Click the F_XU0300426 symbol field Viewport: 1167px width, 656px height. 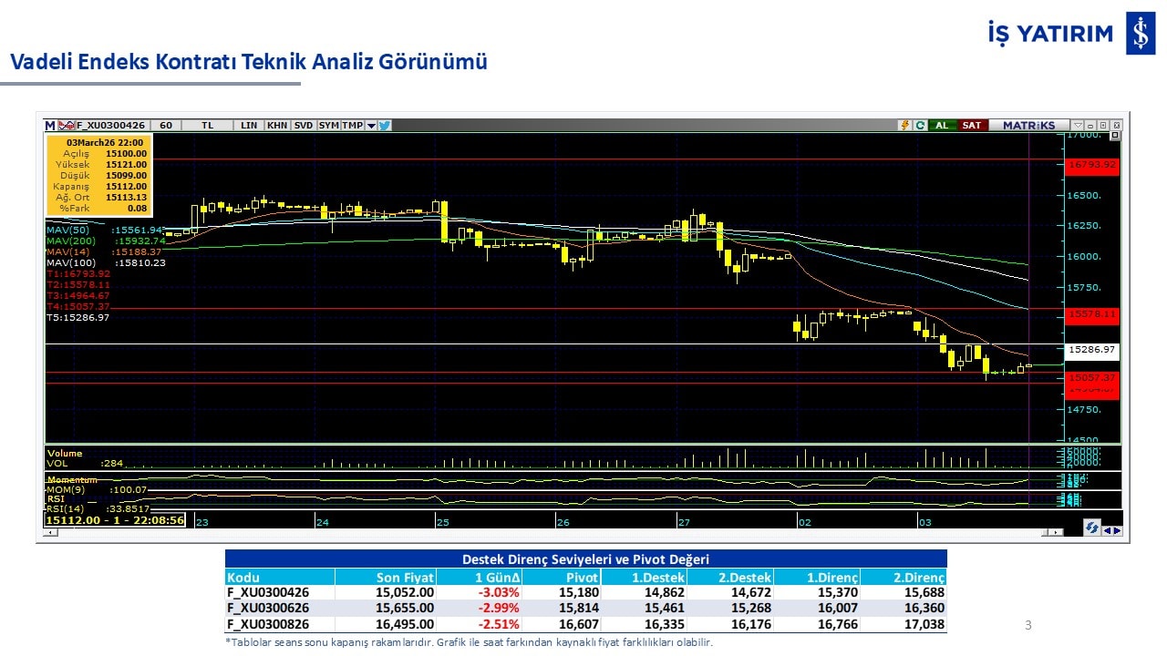(110, 126)
